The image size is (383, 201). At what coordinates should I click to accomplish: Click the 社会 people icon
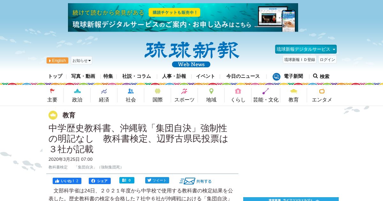[x=131, y=91]
